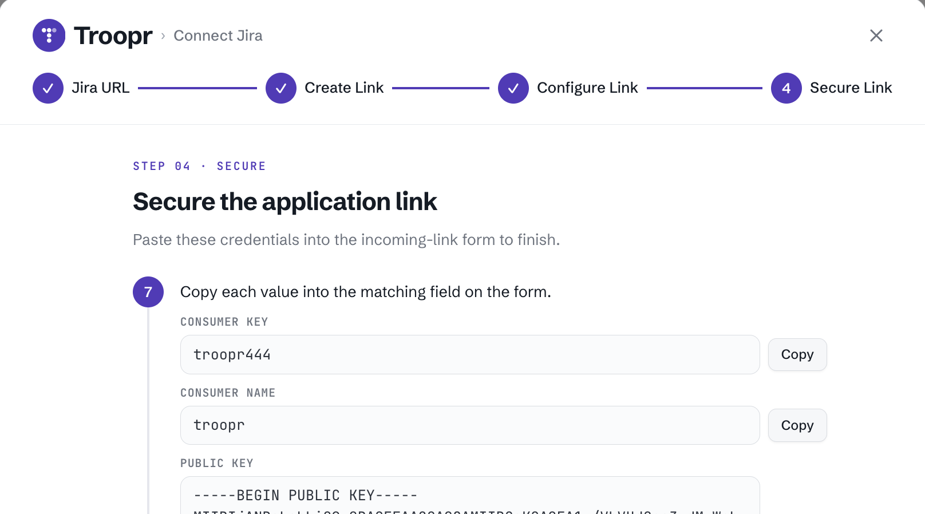Click the Create Link checkmark circle
This screenshot has width=925, height=514.
click(281, 88)
